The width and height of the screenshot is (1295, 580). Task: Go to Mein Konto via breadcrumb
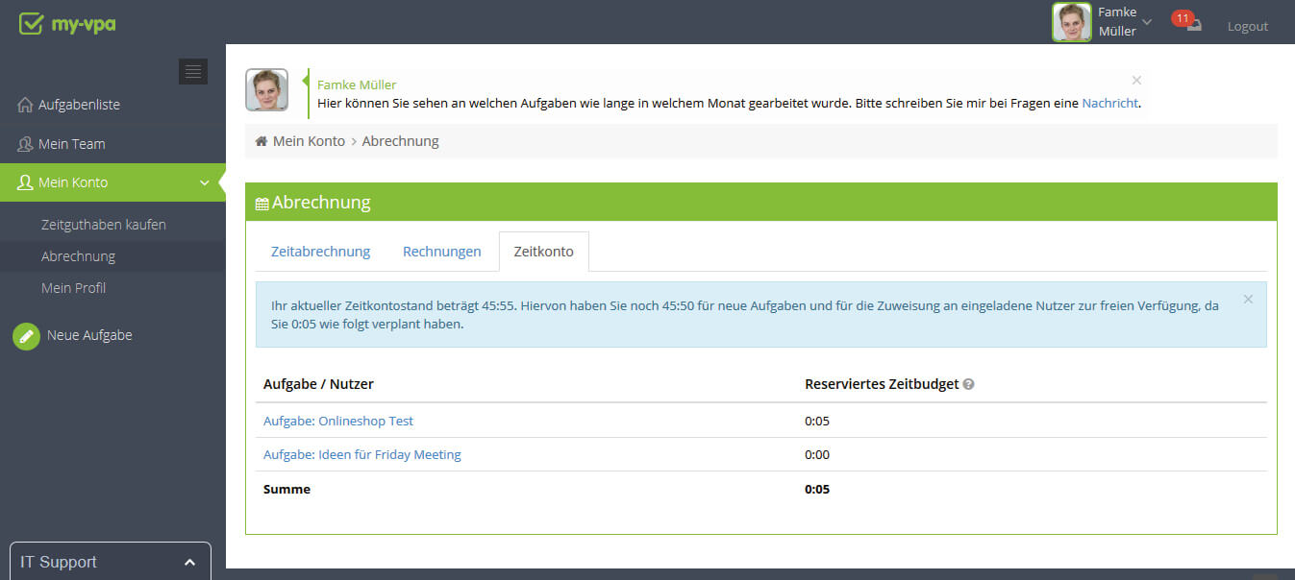309,141
